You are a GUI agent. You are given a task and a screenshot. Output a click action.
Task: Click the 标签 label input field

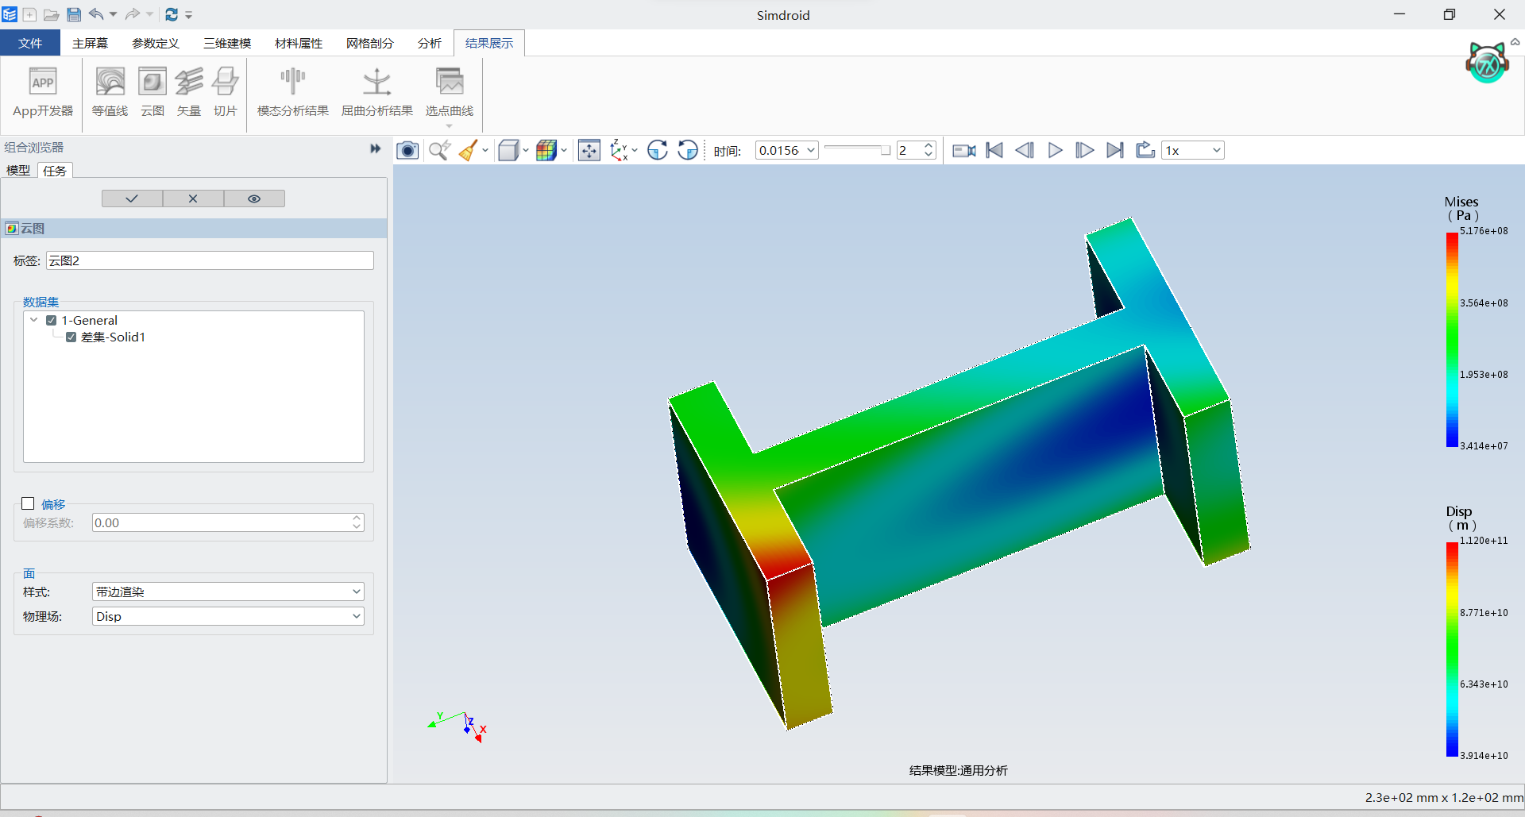point(210,260)
